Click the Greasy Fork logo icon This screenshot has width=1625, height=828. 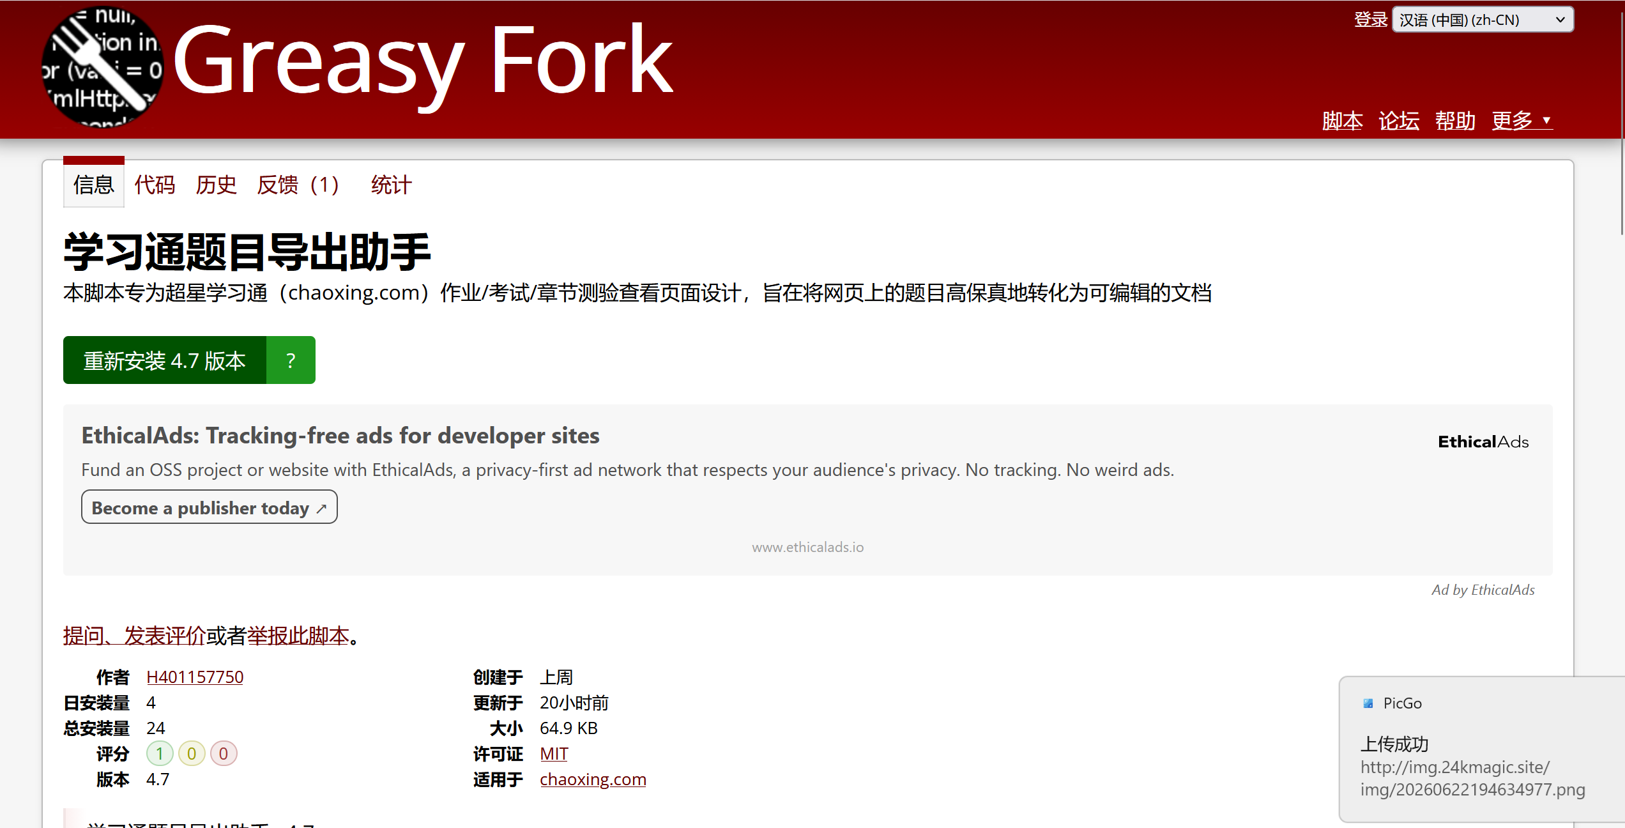tap(102, 67)
